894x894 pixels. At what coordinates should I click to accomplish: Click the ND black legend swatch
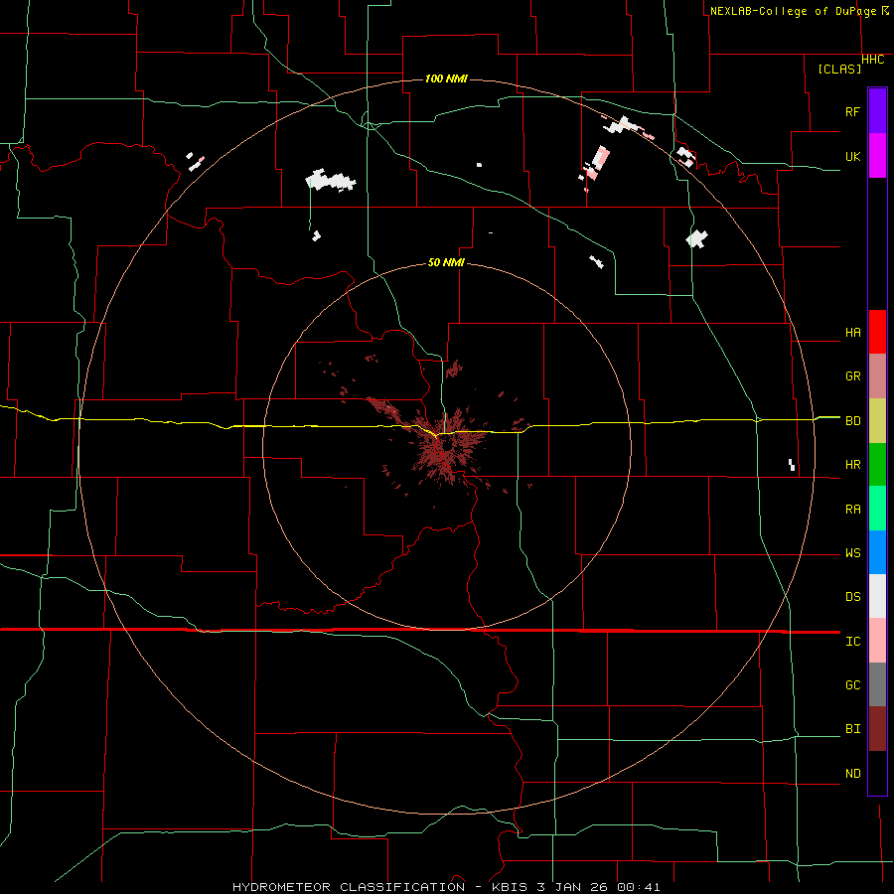pyautogui.click(x=877, y=773)
